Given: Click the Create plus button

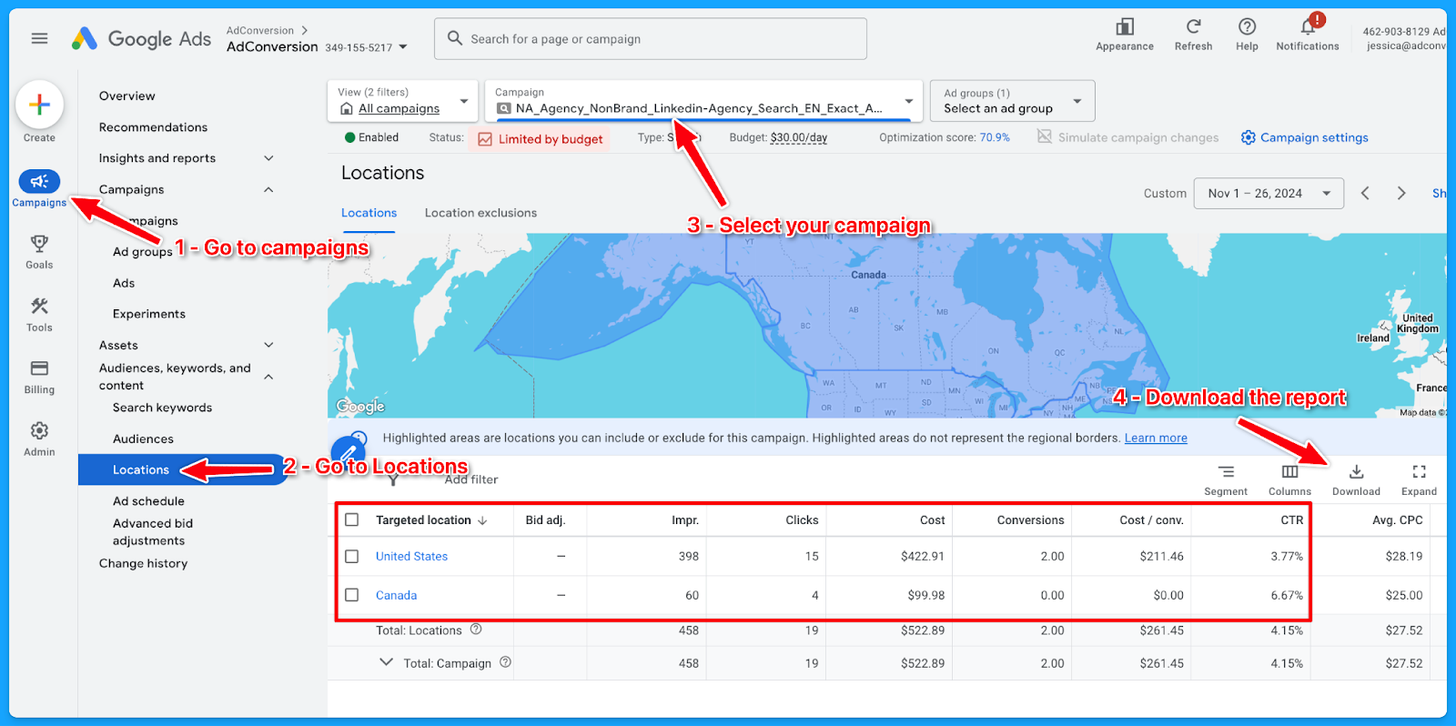Looking at the screenshot, I should [x=39, y=105].
